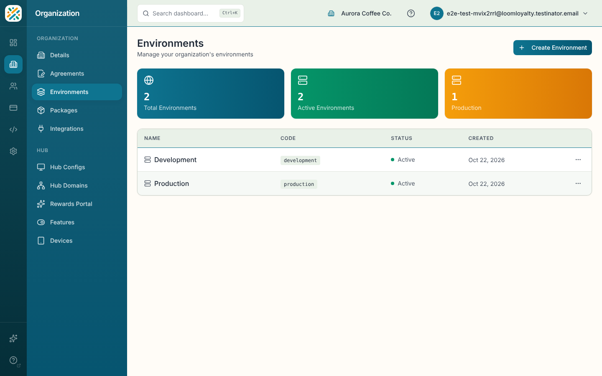The image size is (602, 376).
Task: Click the server icon on Active Environments card
Action: coord(303,80)
